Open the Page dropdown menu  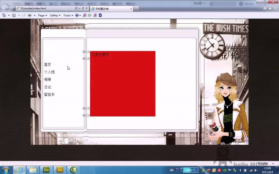point(43,15)
